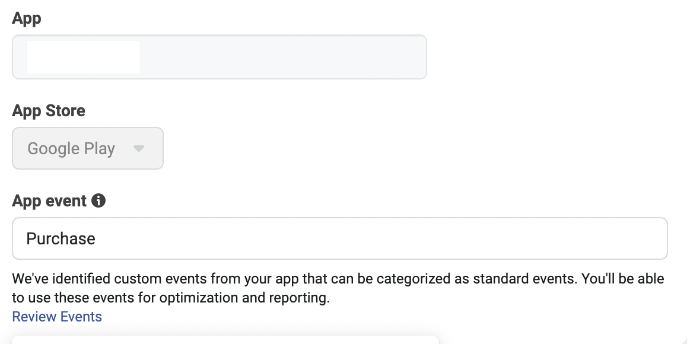Open the App event Purchase selector

click(x=339, y=238)
